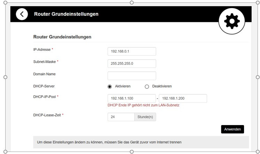The height and width of the screenshot is (154, 260).
Task: Click DHCP pool start field 192.168.1.100
Action: click(132, 98)
